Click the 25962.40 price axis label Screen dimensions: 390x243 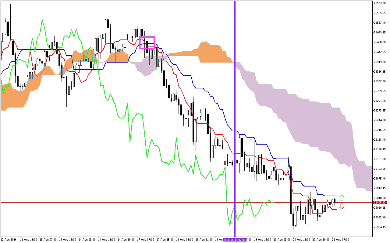point(380,217)
